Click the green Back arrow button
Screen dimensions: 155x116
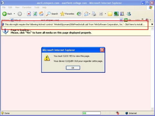pos(4,14)
